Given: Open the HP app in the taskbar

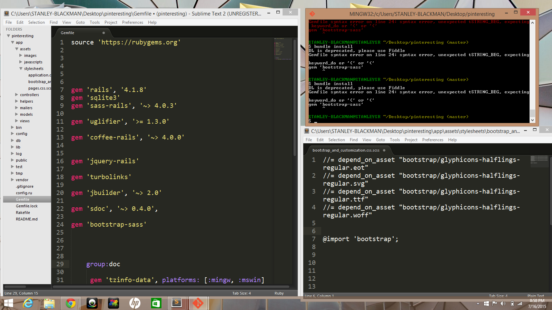Looking at the screenshot, I should tap(135, 303).
